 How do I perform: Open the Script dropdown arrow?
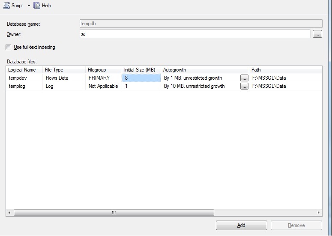(x=29, y=6)
